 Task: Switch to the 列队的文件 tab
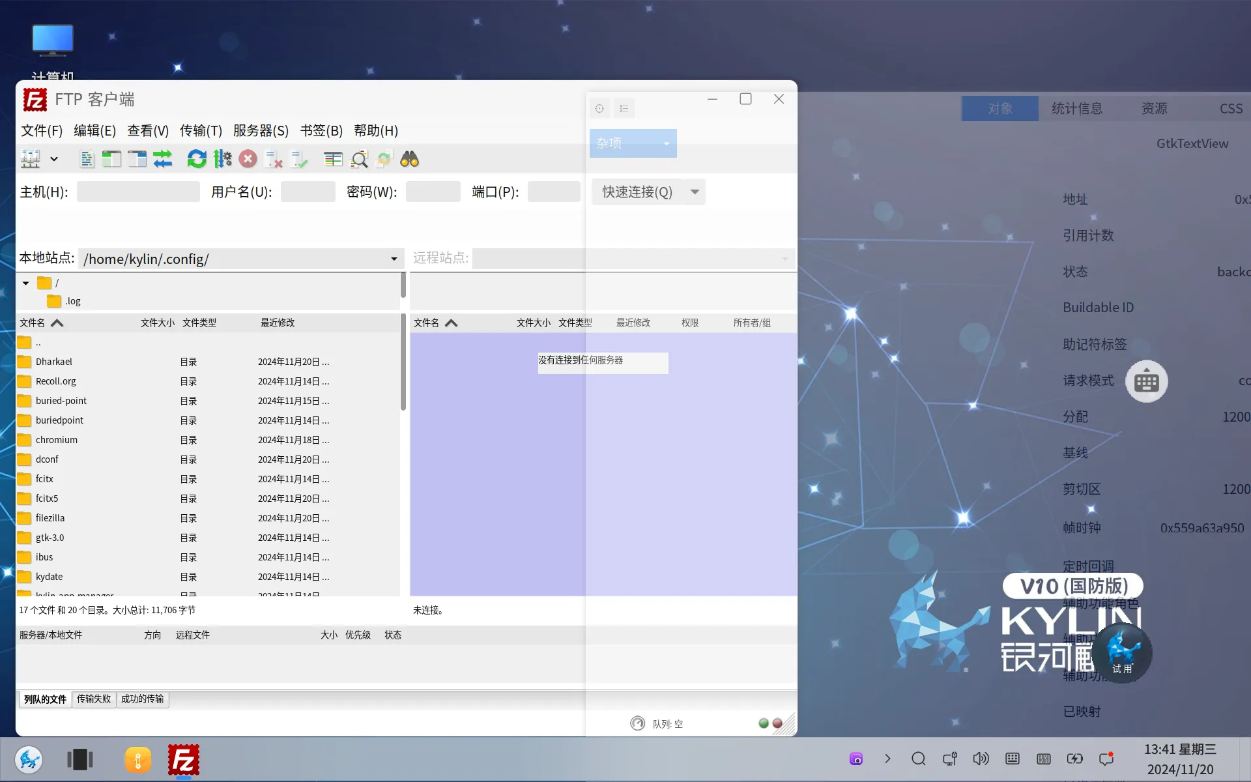[x=45, y=699]
